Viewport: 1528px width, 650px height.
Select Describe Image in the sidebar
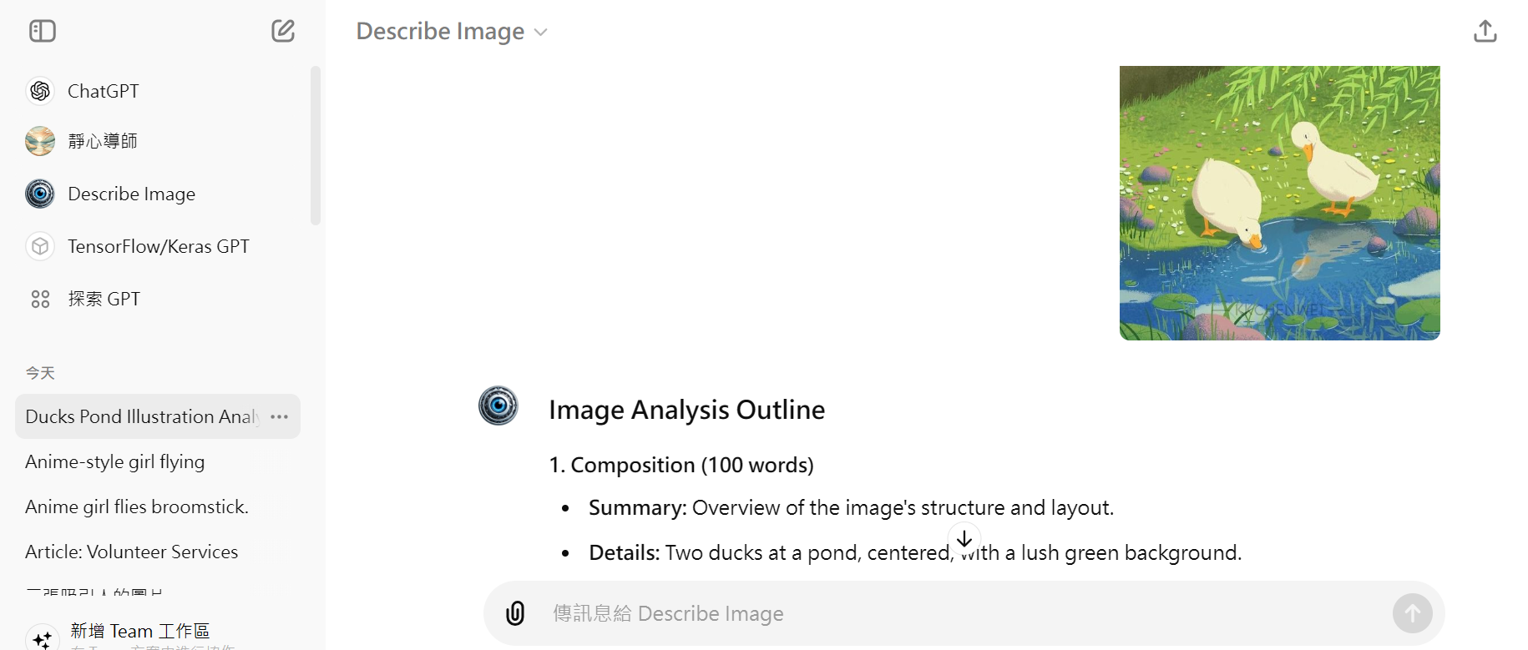(131, 194)
